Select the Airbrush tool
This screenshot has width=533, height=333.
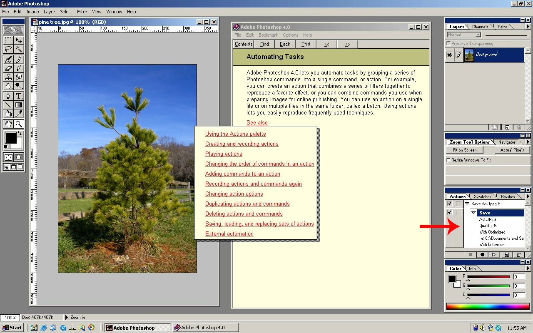point(8,60)
